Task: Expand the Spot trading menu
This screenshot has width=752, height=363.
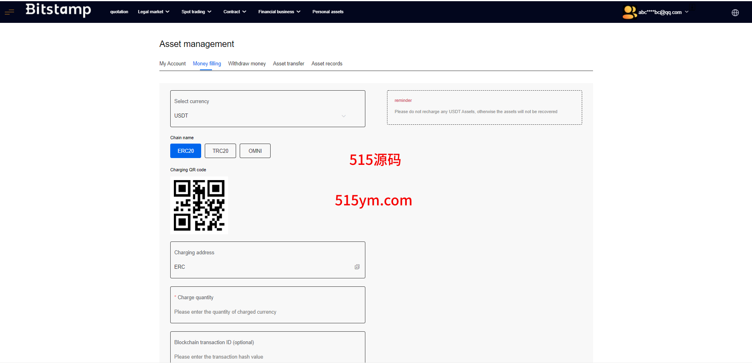Action: tap(196, 12)
